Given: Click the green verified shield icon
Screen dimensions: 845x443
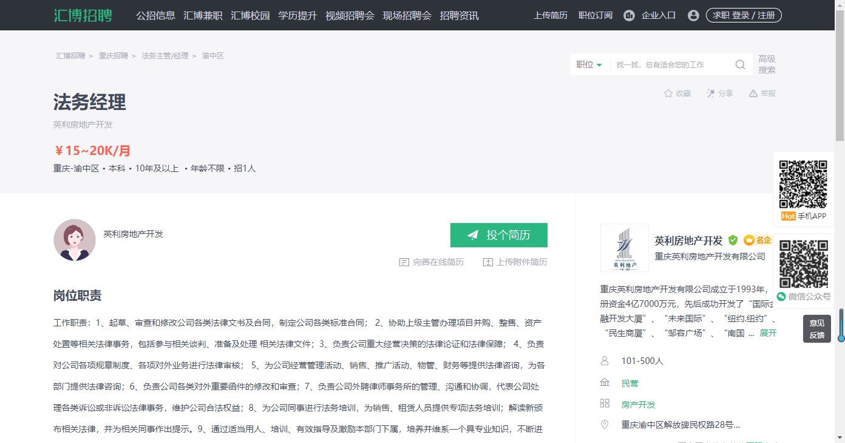Looking at the screenshot, I should pos(733,240).
